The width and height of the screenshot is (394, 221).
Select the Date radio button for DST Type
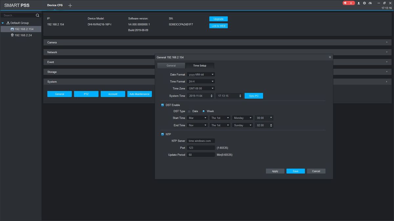189,111
